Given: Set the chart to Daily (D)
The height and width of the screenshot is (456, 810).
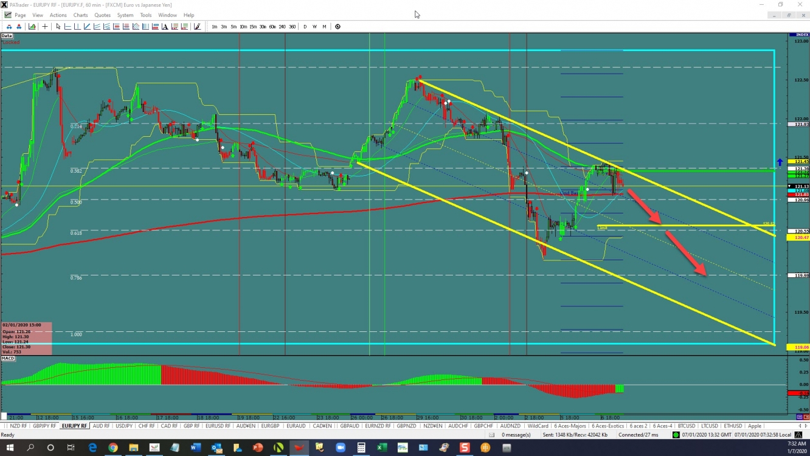Looking at the screenshot, I should (305, 26).
